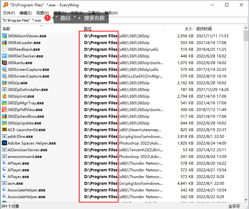
Task: Click the Everything magnifier icon in title bar
Action: (x=5, y=5)
